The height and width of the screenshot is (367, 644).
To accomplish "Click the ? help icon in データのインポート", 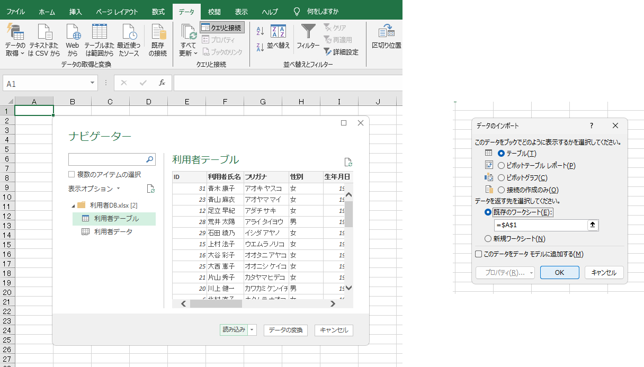I will point(591,126).
